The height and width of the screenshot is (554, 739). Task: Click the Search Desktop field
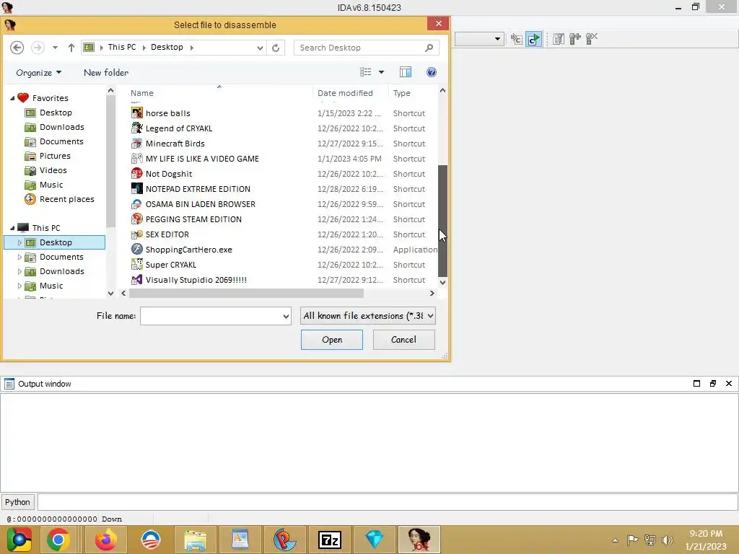point(360,48)
